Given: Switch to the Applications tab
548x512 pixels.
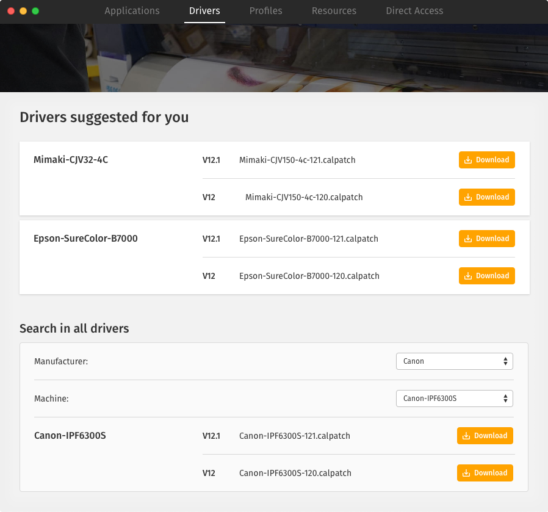Looking at the screenshot, I should click(132, 11).
